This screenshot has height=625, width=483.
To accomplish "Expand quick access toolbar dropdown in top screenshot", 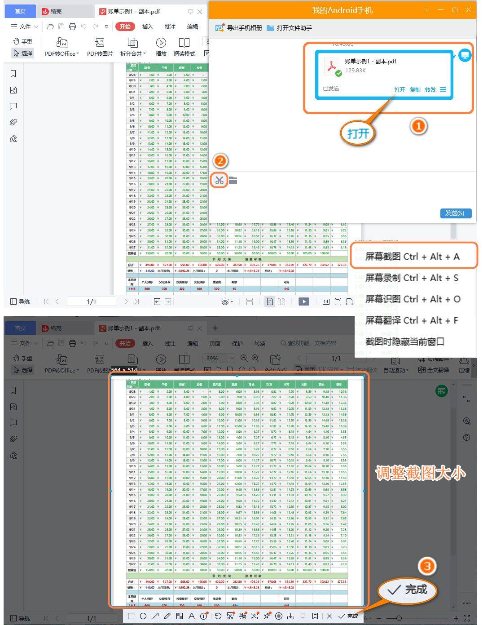I will pyautogui.click(x=106, y=27).
